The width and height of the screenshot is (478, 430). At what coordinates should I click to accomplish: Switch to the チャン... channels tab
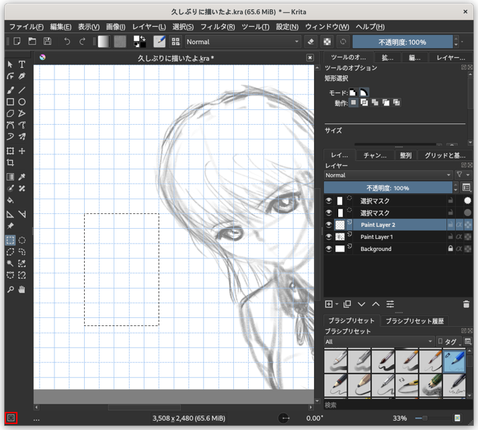tap(375, 156)
